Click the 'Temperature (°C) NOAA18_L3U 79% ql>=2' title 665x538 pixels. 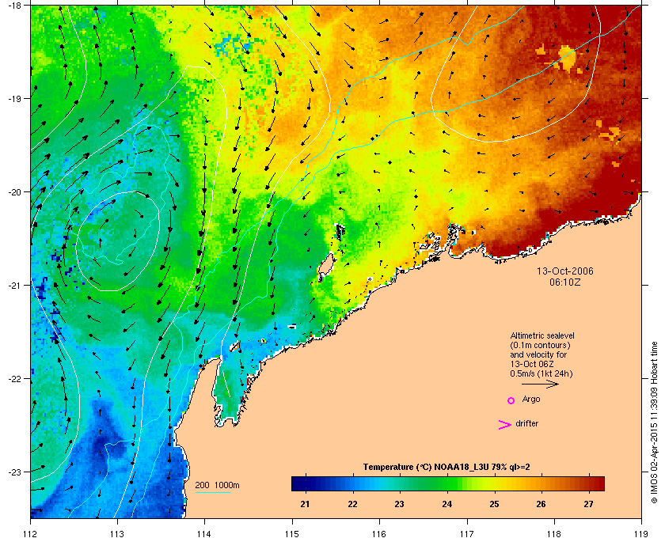[x=446, y=468]
